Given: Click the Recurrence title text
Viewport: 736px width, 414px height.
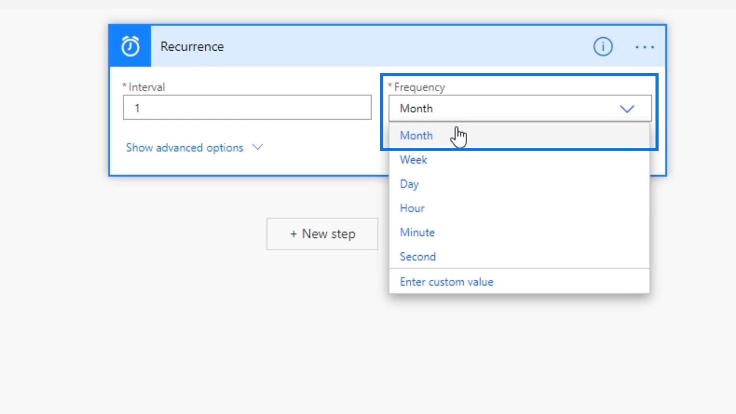Looking at the screenshot, I should [192, 46].
